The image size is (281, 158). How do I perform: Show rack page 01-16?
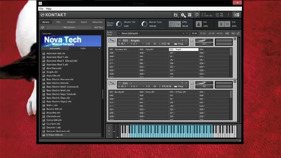coord(194,33)
